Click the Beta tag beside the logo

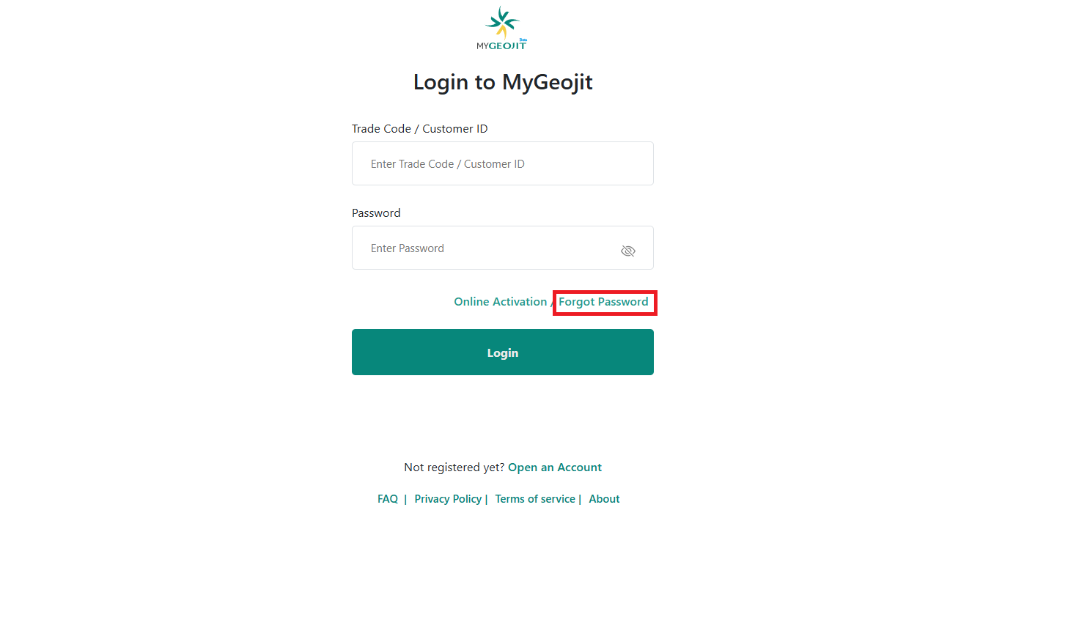pos(523,40)
